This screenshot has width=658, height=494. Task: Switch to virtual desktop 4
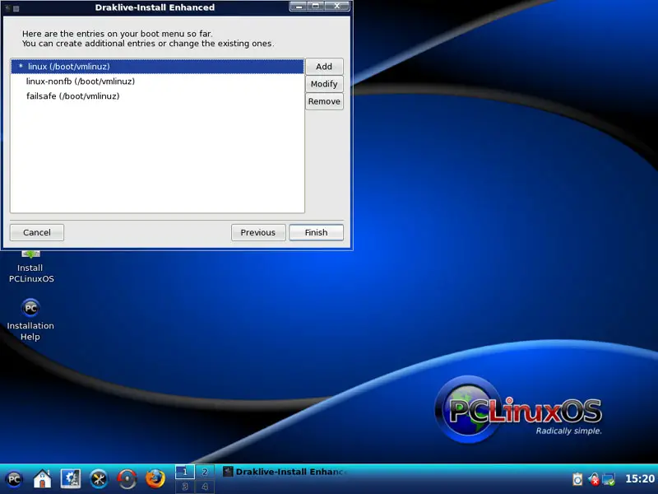coord(205,487)
